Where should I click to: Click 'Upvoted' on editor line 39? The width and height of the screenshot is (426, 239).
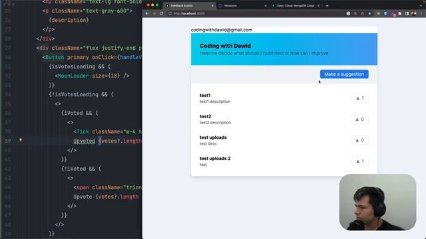(x=85, y=141)
